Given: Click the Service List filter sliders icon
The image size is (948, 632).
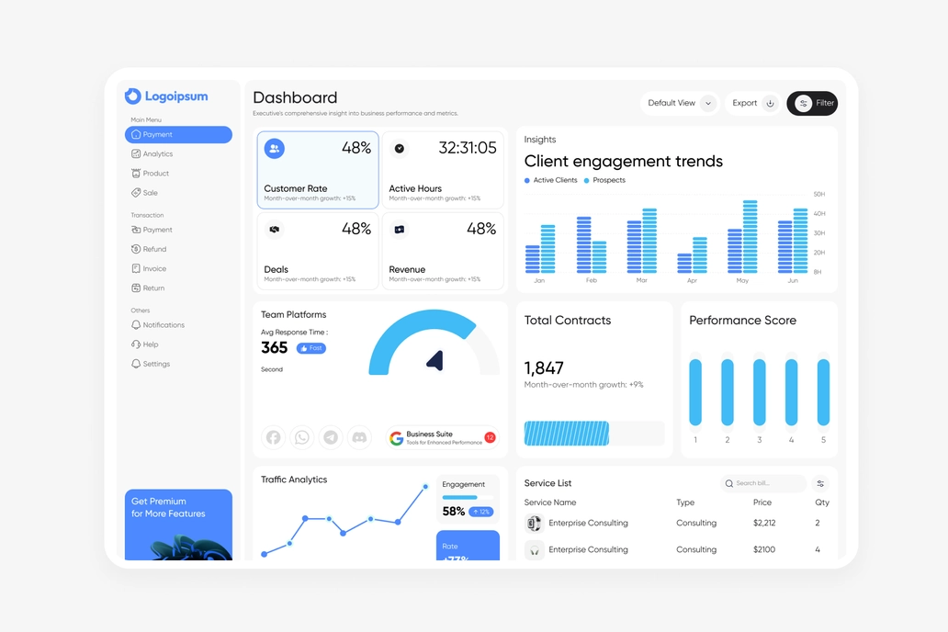Looking at the screenshot, I should coord(820,483).
